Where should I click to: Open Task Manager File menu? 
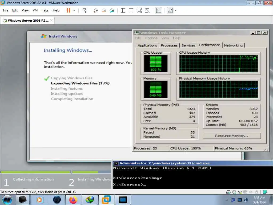138,38
